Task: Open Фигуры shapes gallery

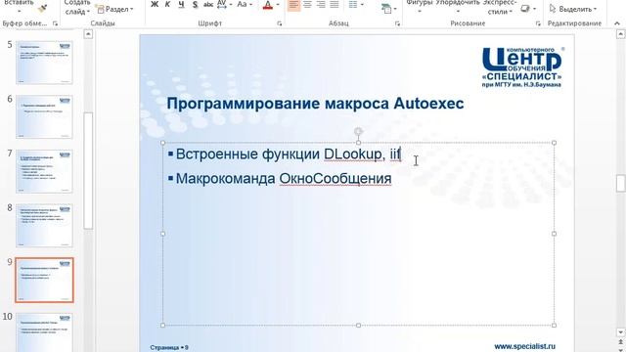Action: click(420, 7)
